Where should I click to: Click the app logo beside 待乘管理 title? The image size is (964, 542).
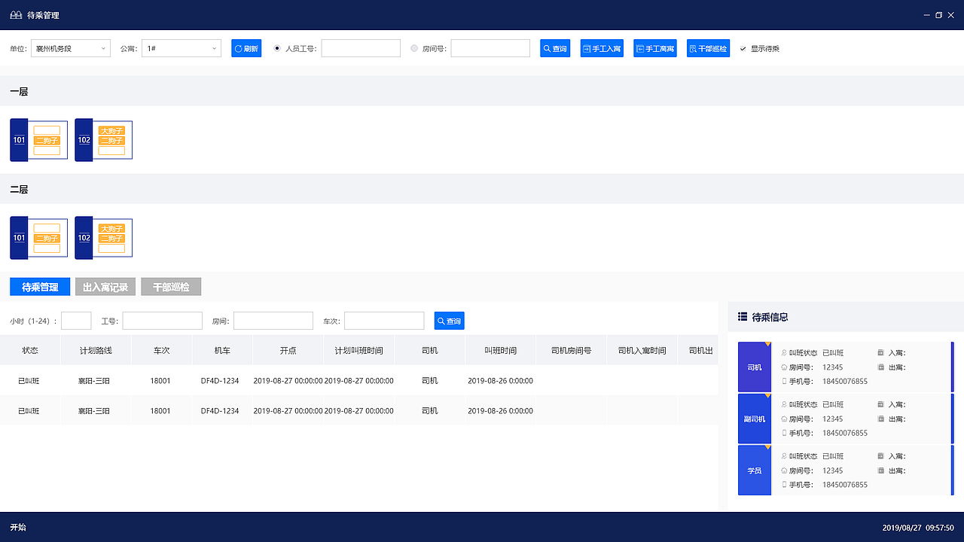tap(16, 15)
